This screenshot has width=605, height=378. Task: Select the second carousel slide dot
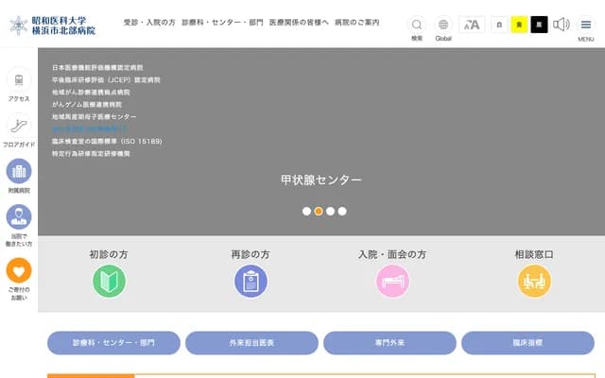tap(319, 211)
